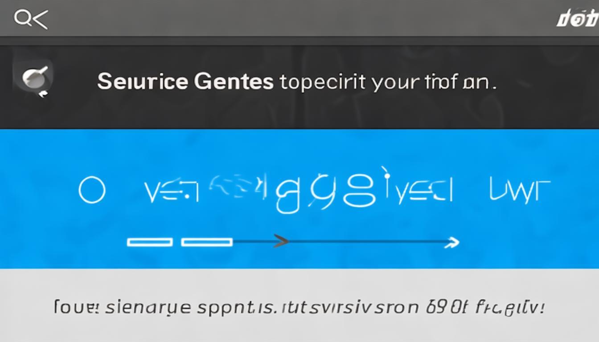Click the "foue: sienarue" text at bottom

[123, 308]
